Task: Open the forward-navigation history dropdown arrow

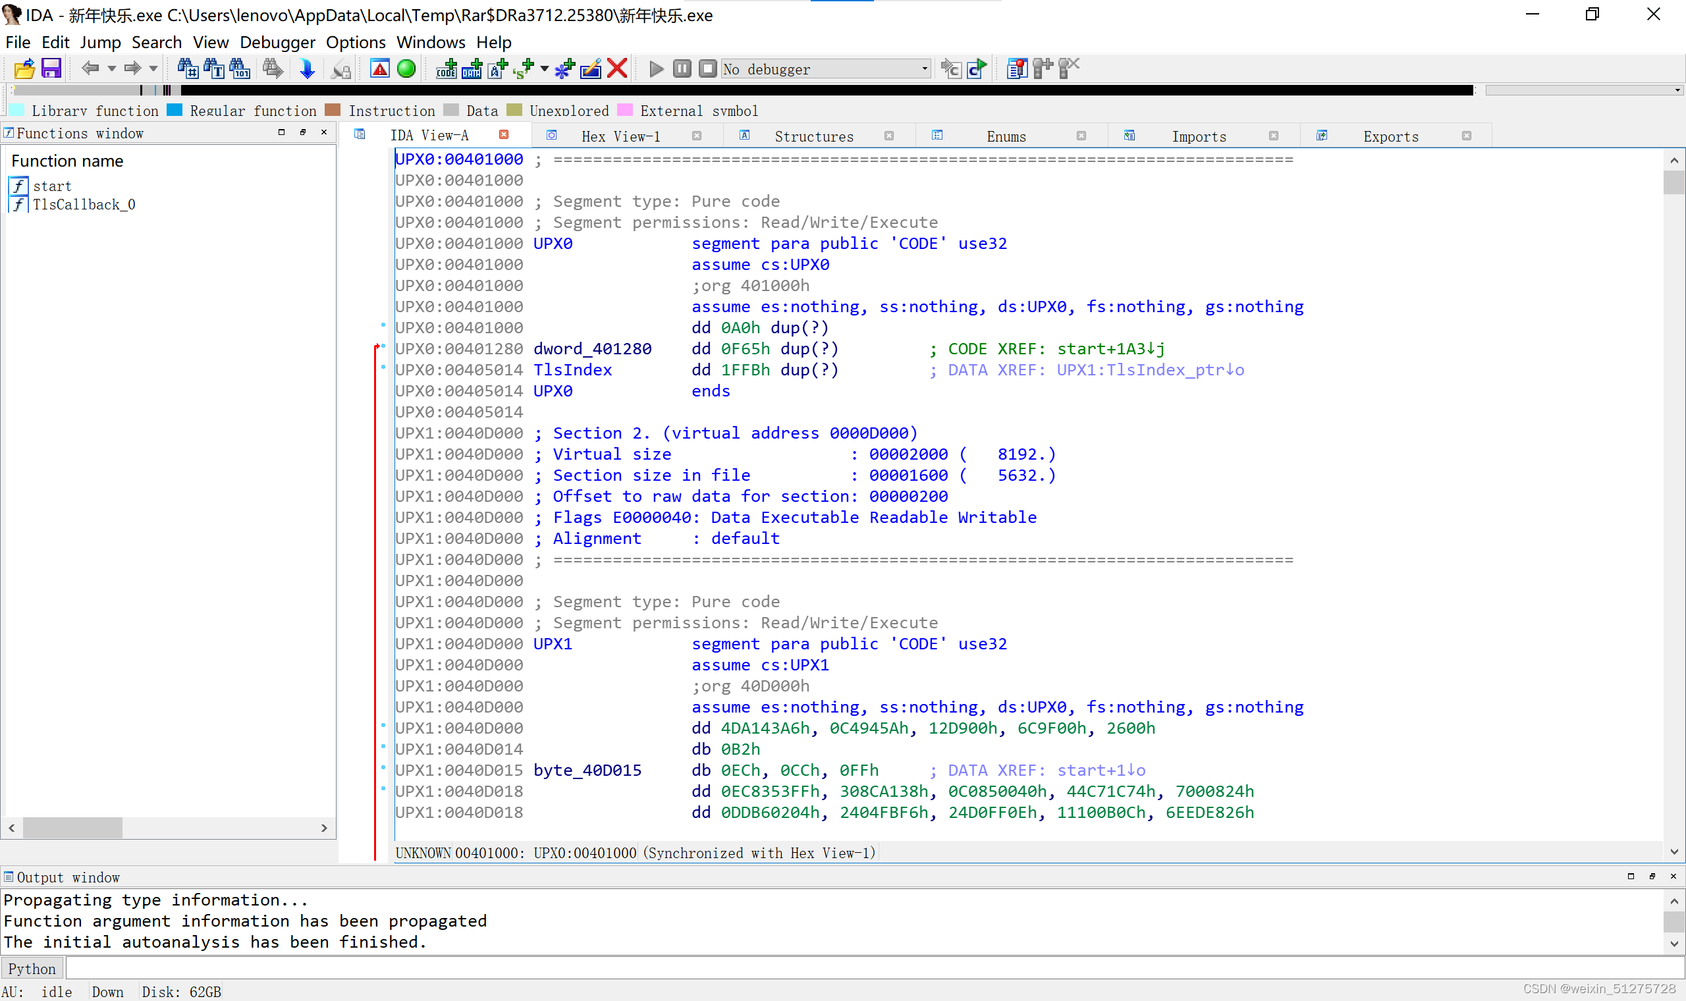Action: [x=153, y=68]
